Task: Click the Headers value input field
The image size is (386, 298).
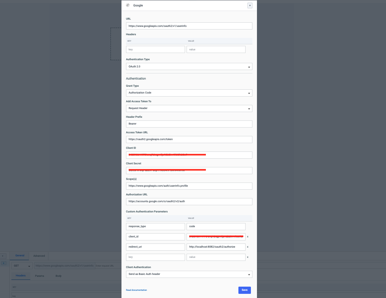Action: point(216,50)
